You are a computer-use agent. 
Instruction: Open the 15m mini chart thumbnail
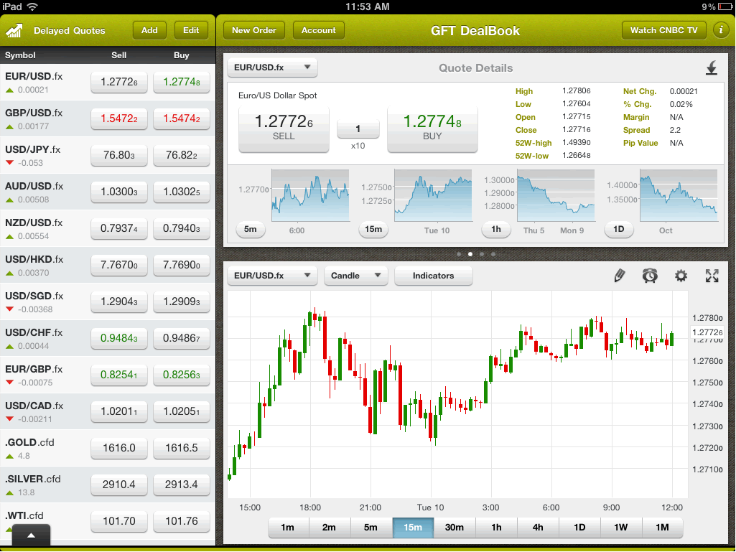433,195
